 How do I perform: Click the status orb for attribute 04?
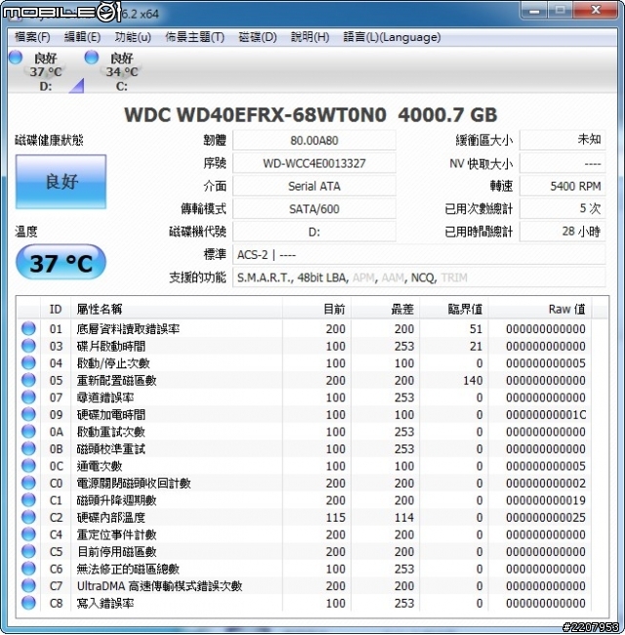coord(28,362)
